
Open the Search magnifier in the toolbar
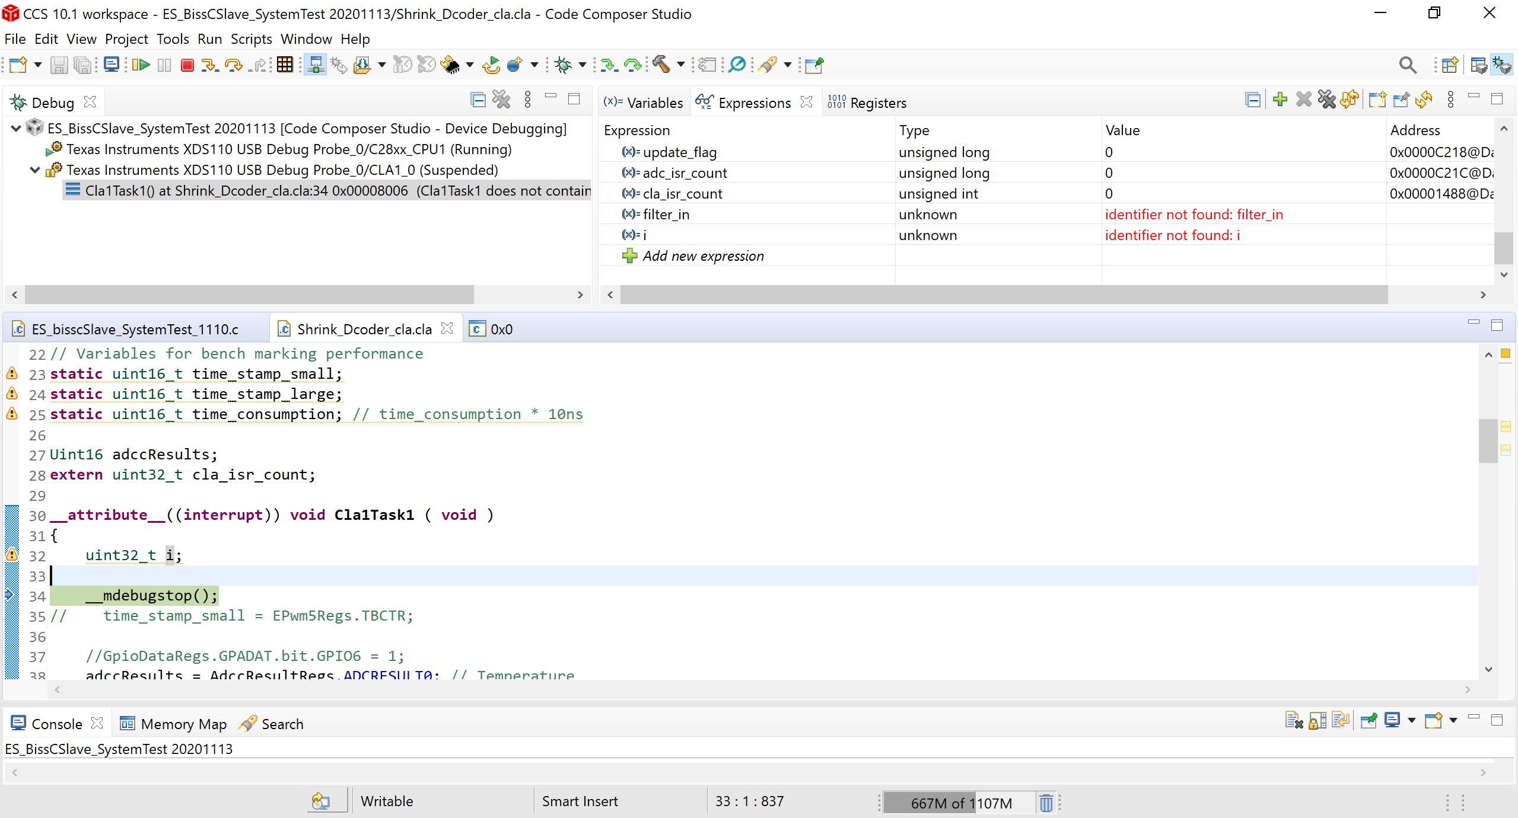pos(1407,65)
